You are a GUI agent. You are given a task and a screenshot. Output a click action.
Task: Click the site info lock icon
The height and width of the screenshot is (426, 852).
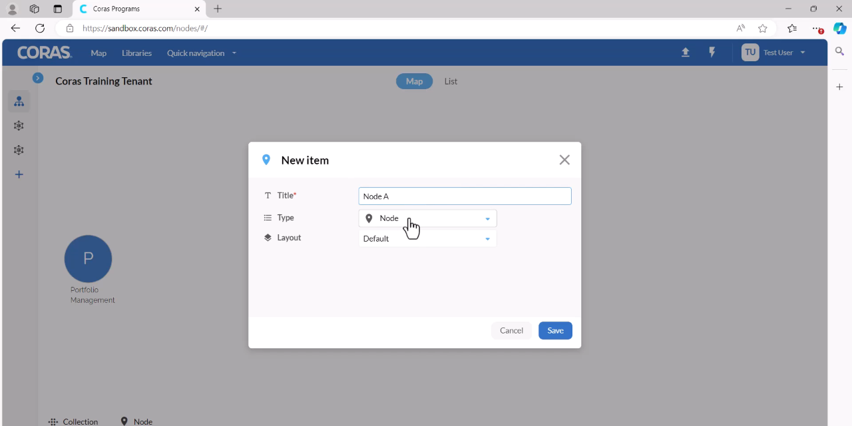tap(69, 29)
